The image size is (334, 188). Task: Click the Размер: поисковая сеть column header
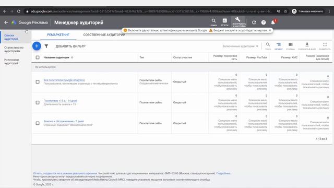225,57
